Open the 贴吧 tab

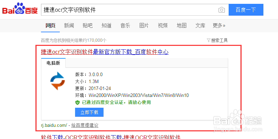pyautogui.click(x=88, y=26)
